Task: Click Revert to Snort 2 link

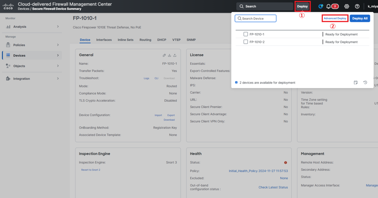Action: point(91,170)
